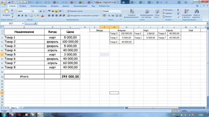Toggle underline Ч formatting
209x117 pixels.
point(26,16)
